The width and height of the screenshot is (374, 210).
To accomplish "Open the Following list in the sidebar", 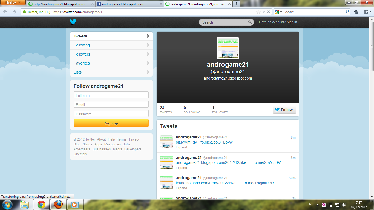I will (111, 45).
